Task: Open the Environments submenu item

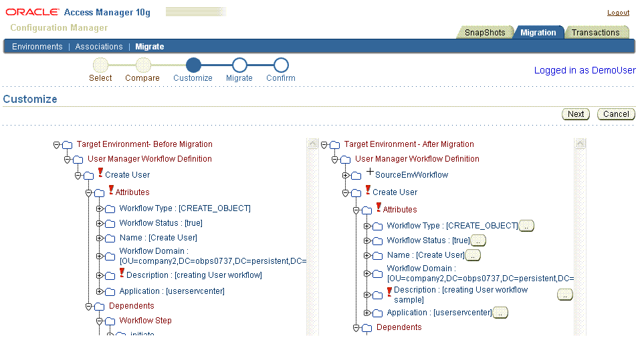Action: 37,47
